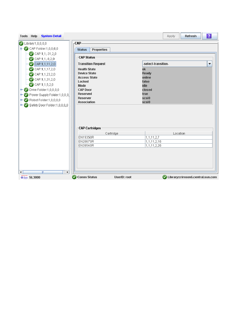
Task: Click the Sun logo in status bar
Action: 24,177
